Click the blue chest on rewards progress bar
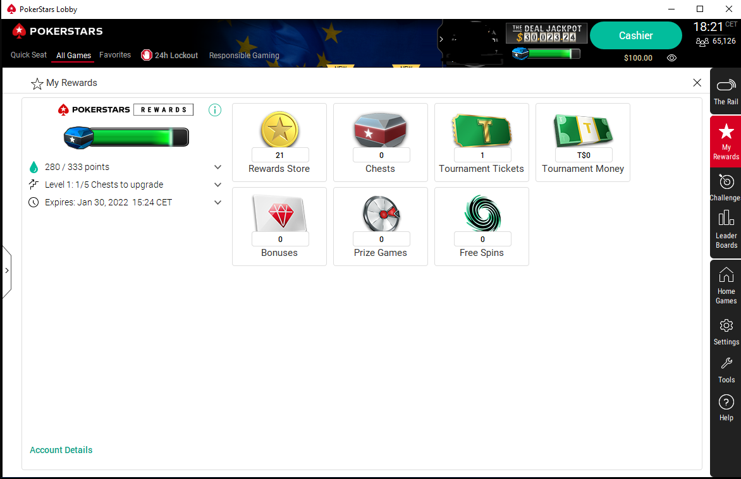741x479 pixels. click(78, 138)
